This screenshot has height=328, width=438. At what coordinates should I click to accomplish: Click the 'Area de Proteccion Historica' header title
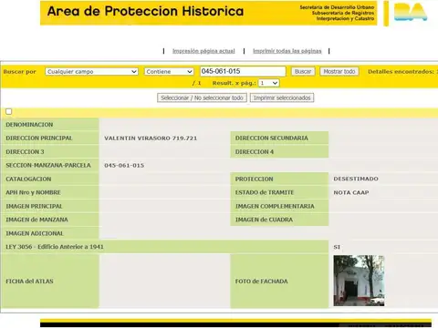pos(145,11)
